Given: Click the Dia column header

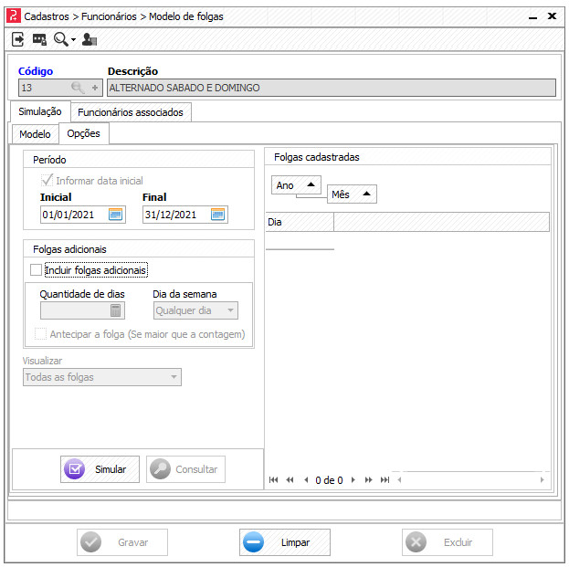Looking at the screenshot, I should [300, 222].
